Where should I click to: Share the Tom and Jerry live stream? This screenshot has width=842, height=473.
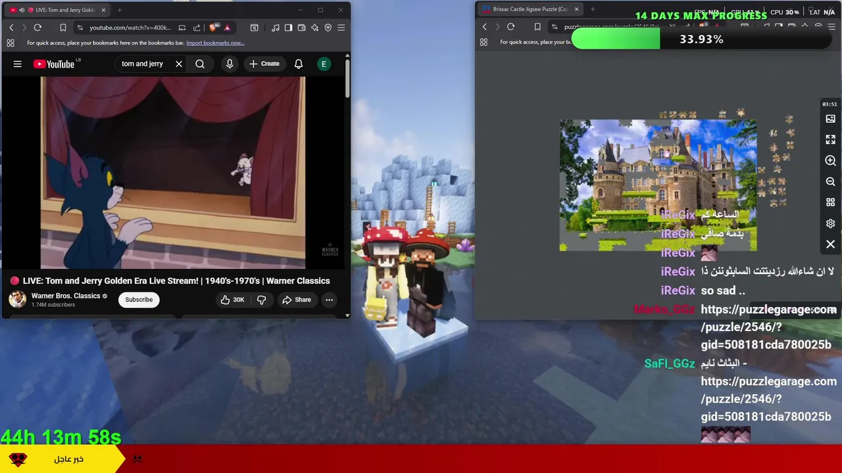click(x=297, y=300)
